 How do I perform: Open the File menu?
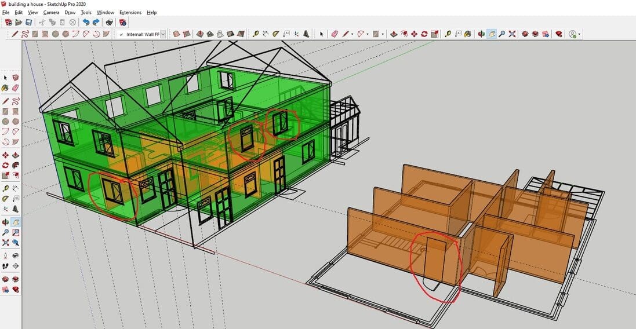pyautogui.click(x=6, y=13)
